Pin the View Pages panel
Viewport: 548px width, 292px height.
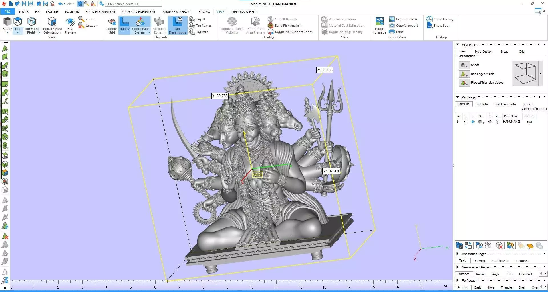(x=539, y=44)
